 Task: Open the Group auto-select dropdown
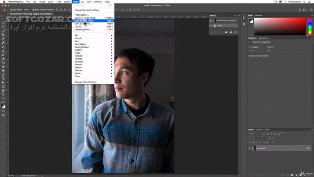(x=27, y=10)
